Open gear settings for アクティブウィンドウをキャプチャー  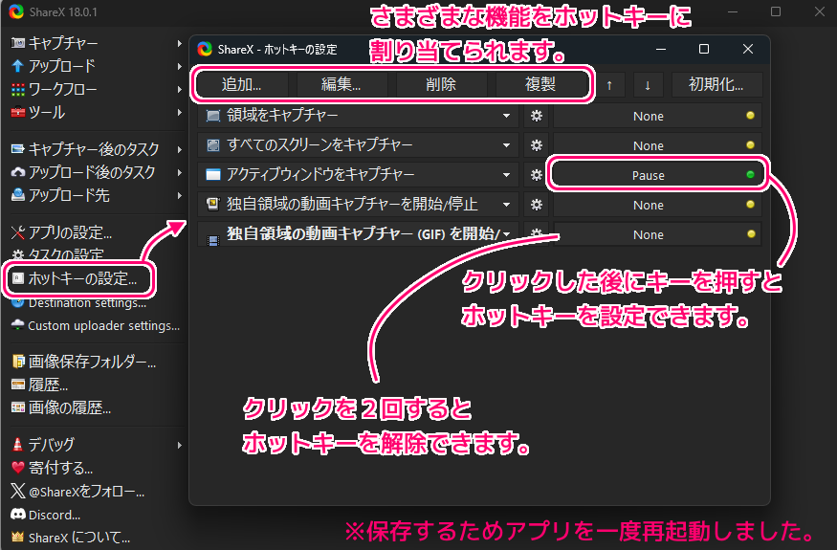pos(537,175)
